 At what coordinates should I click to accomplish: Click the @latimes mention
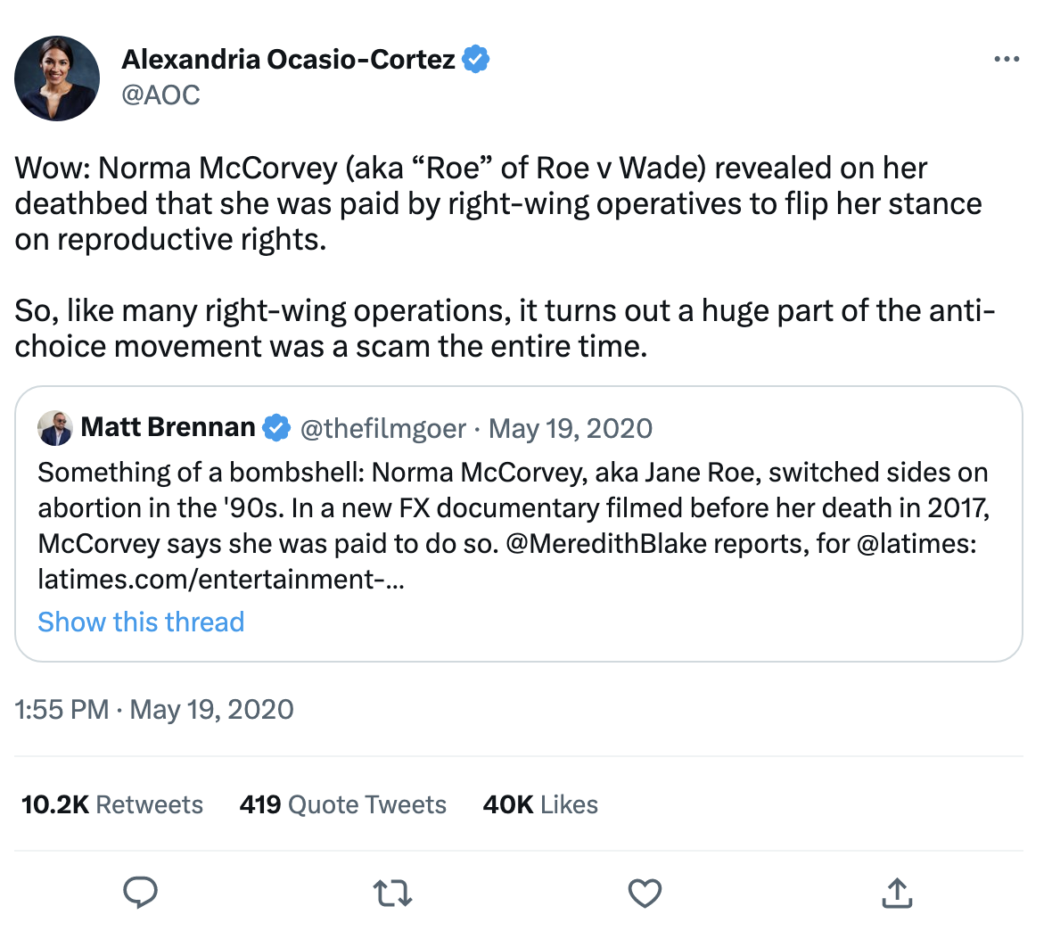click(916, 543)
